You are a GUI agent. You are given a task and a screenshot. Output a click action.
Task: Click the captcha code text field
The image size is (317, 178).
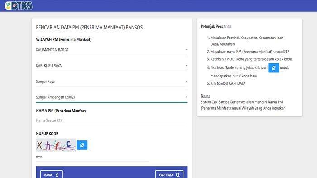pos(92,157)
